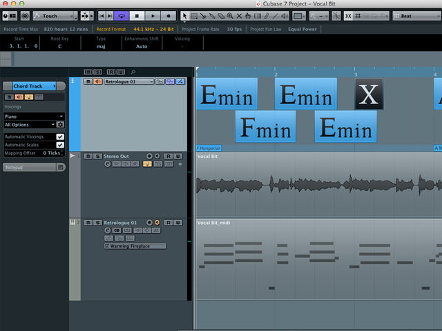Screen dimensions: 442x331
Task: Mute the Chord Track
Action: (88, 81)
